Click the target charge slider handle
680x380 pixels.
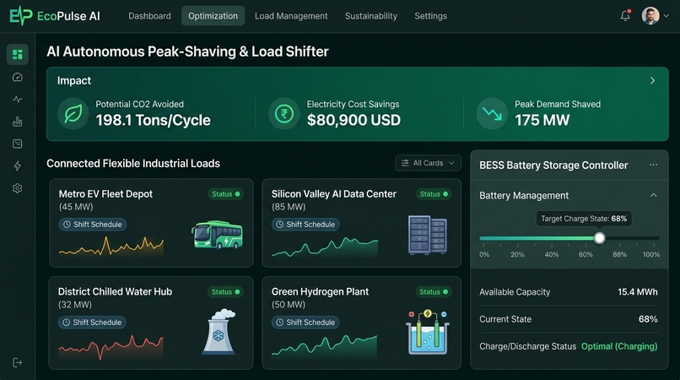point(599,238)
